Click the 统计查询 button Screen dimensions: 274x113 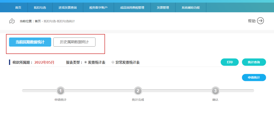[254, 62]
